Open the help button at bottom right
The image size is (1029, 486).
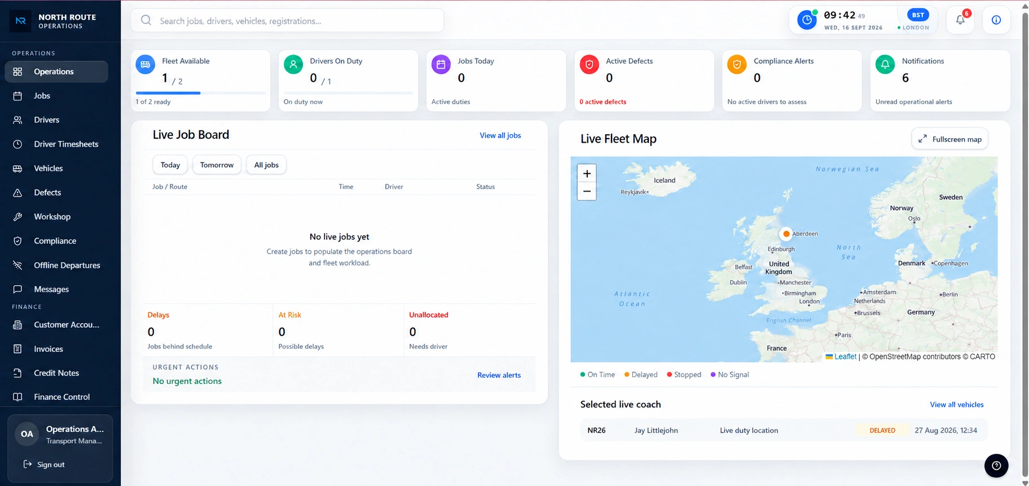coord(996,466)
